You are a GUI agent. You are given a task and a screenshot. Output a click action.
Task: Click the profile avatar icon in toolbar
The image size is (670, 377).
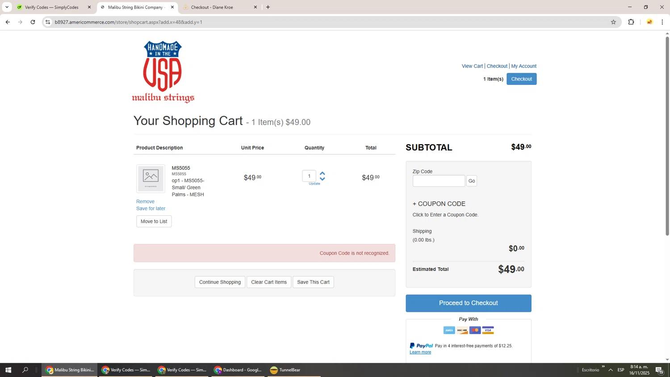pyautogui.click(x=649, y=22)
